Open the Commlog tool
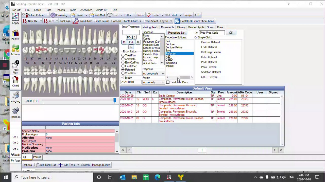This screenshot has height=182, width=325. (x=59, y=15)
